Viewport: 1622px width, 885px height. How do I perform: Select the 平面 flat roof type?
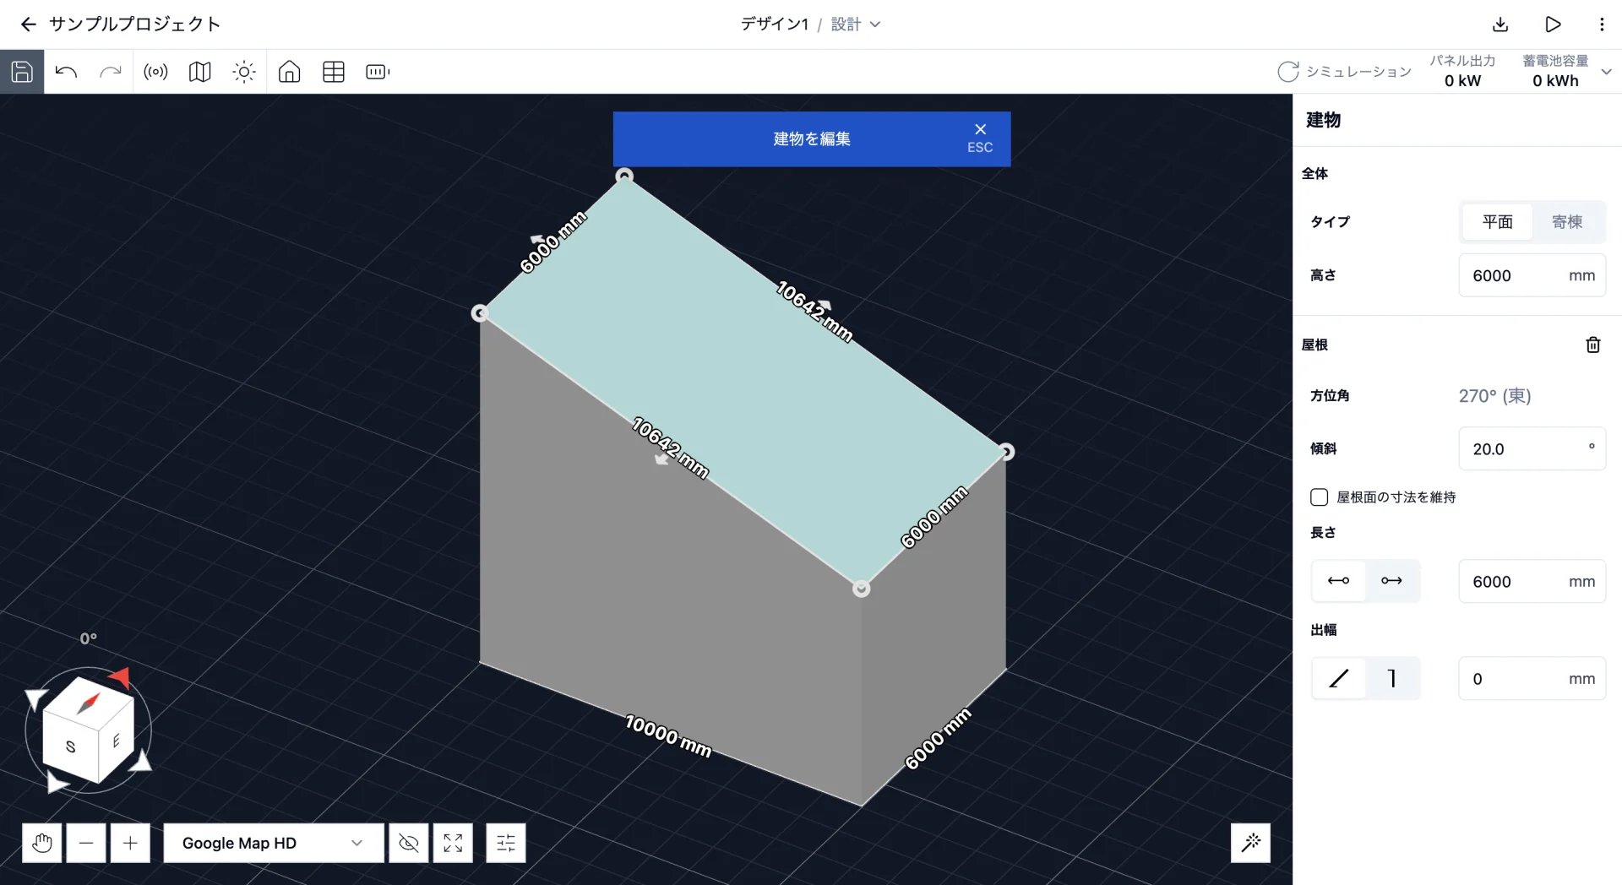(1497, 222)
